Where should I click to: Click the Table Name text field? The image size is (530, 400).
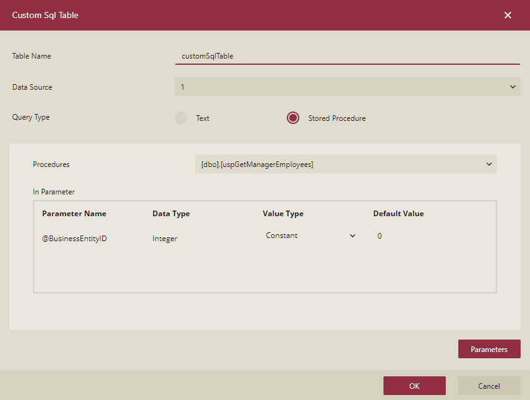tap(347, 56)
